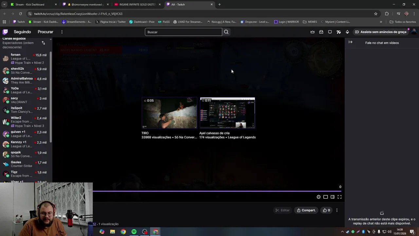Open AdmiralBahroo channel in sidebar

tap(26, 81)
